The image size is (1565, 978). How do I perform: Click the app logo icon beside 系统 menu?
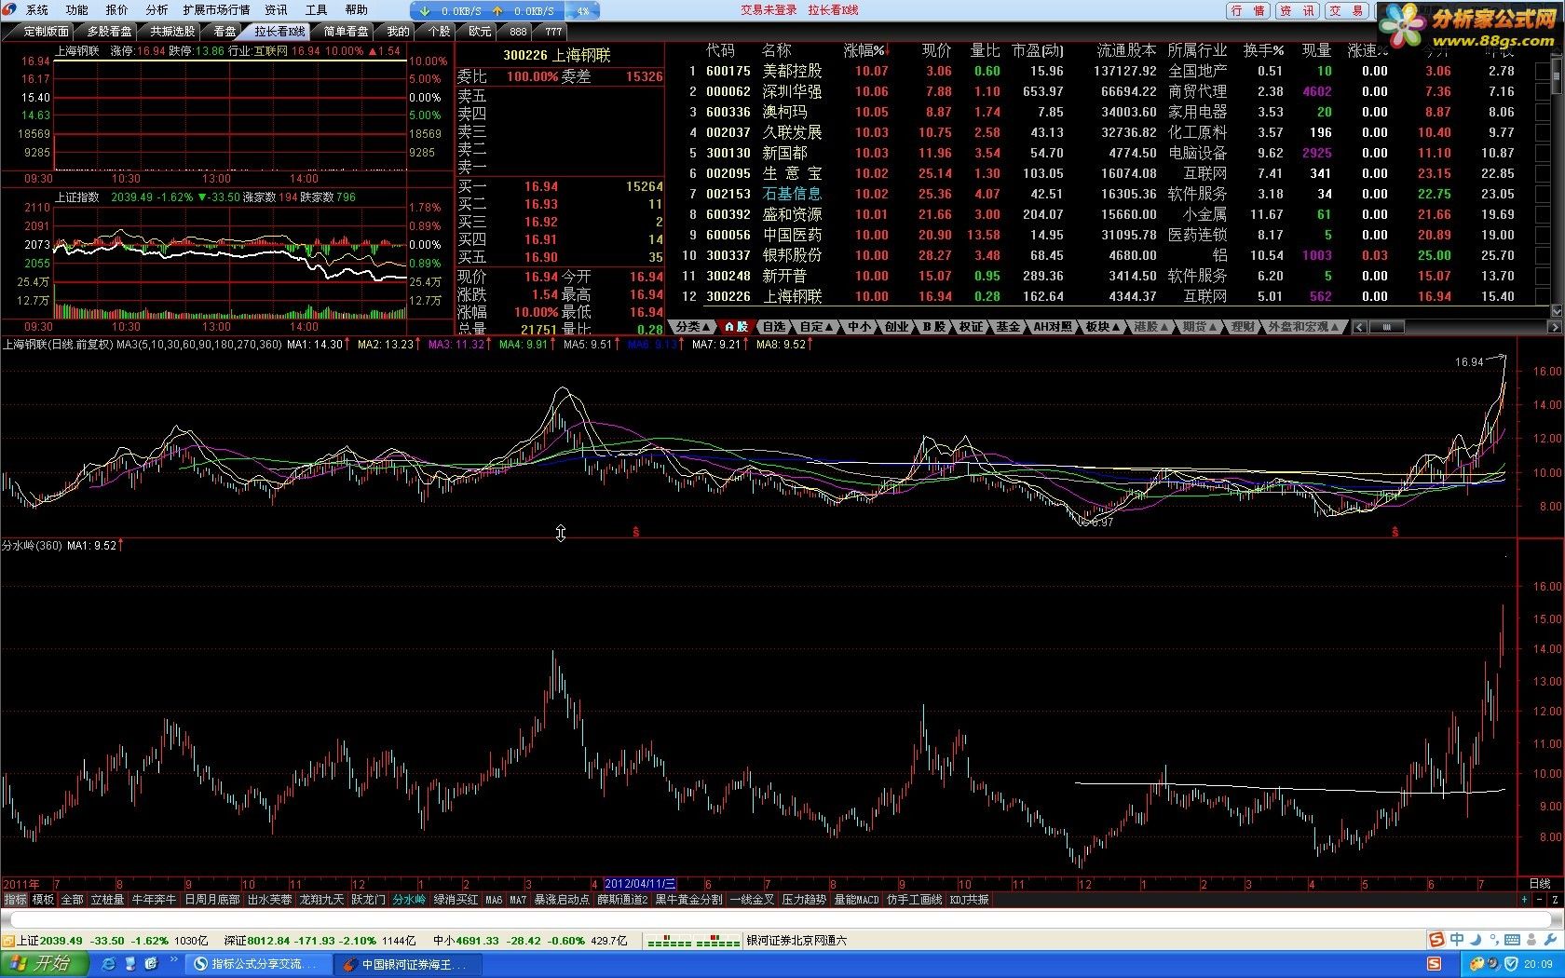10,10
